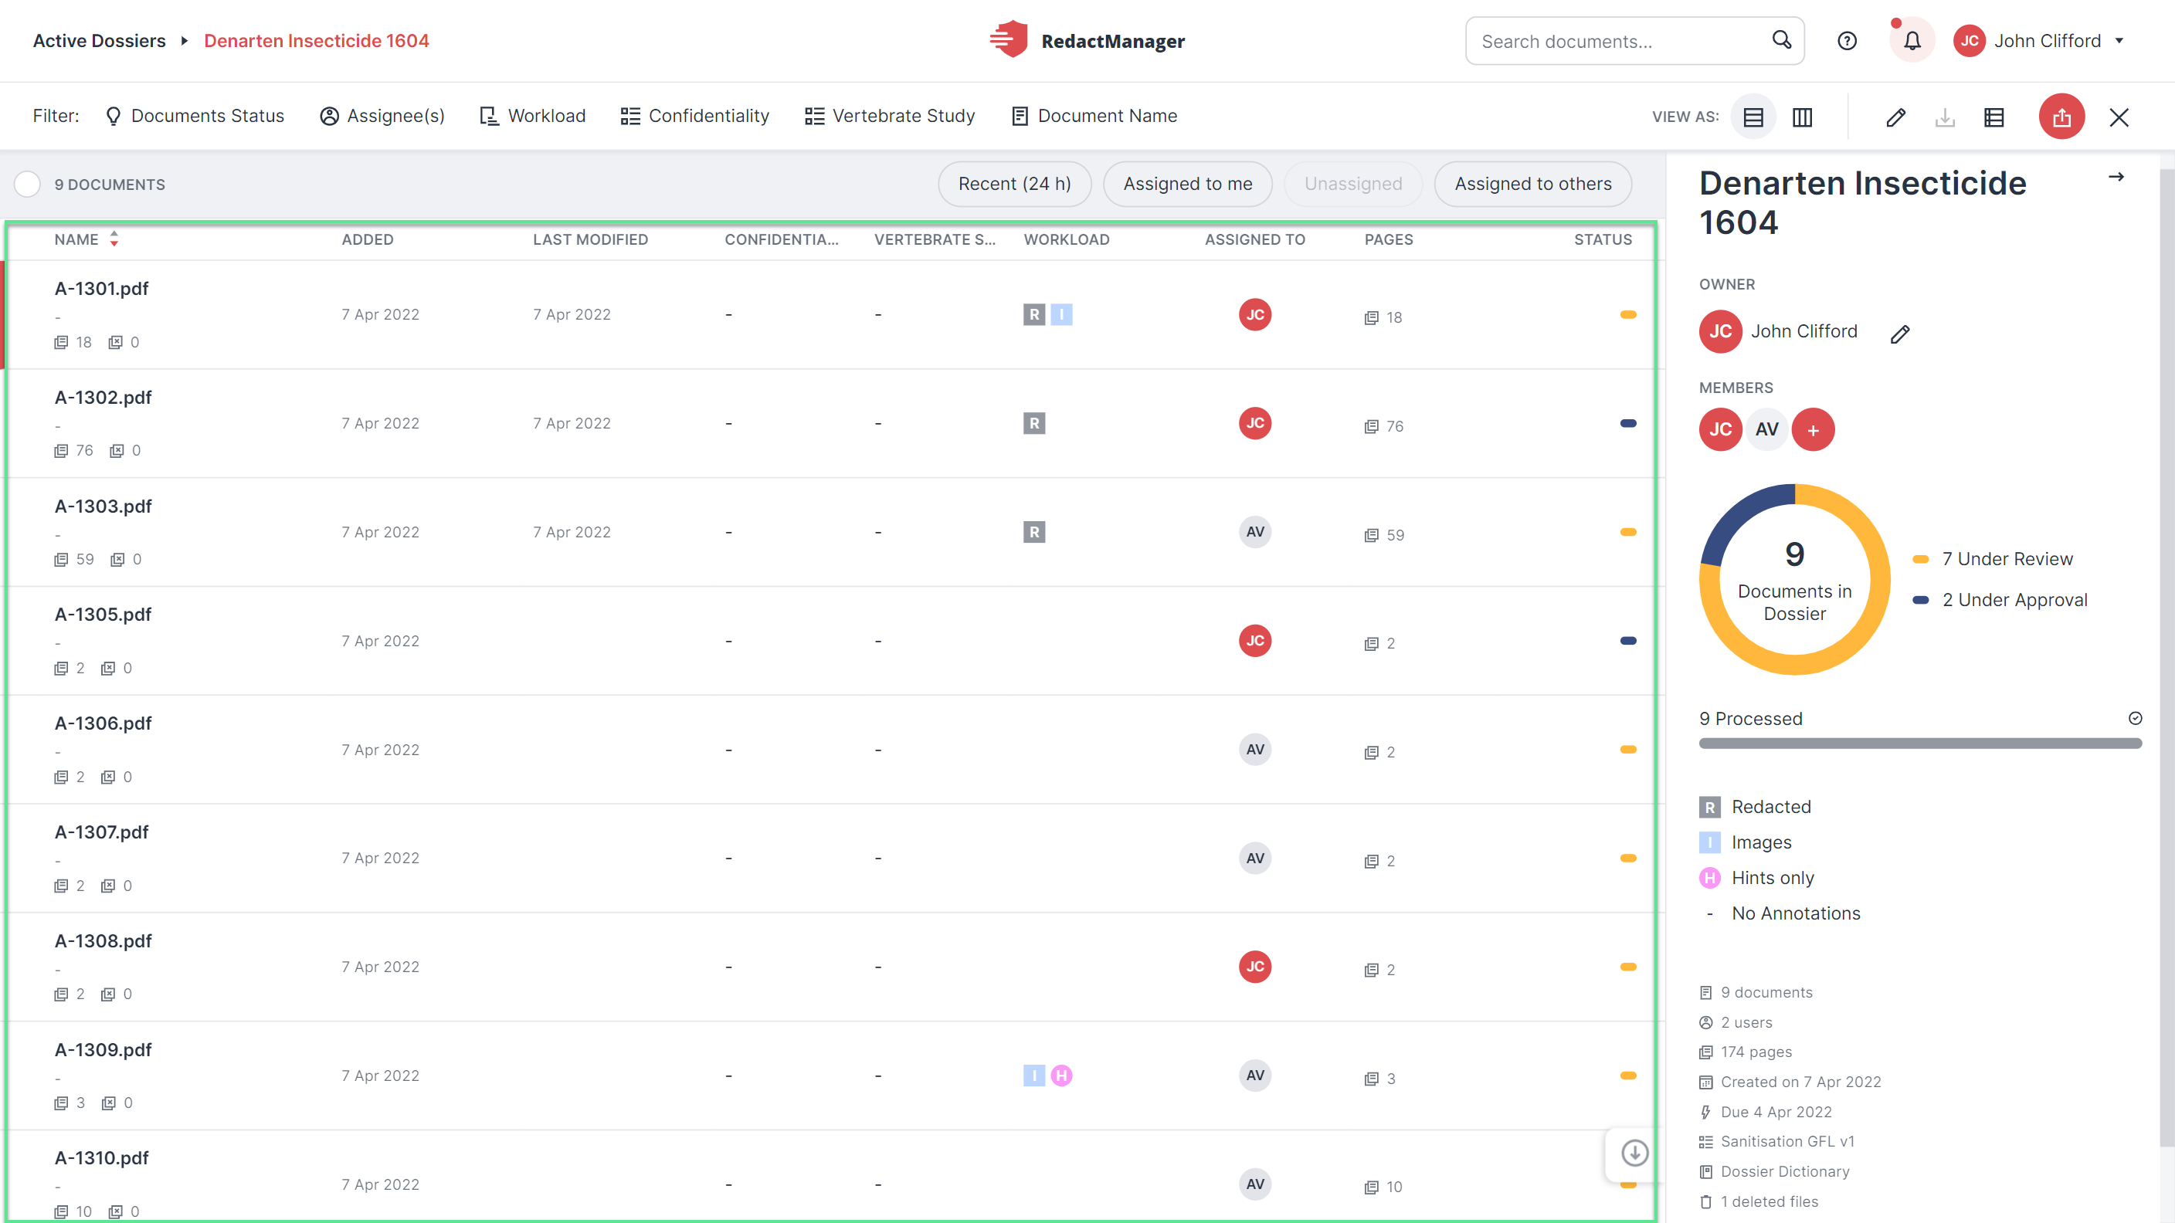Click the RedactManager logo
This screenshot has width=2175, height=1223.
(1087, 39)
